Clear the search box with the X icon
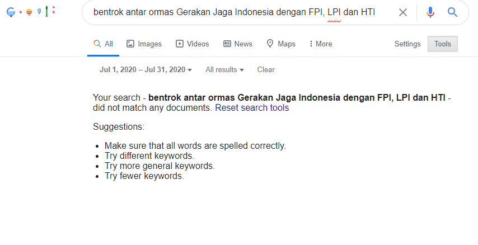This screenshot has height=245, width=478. coord(402,12)
